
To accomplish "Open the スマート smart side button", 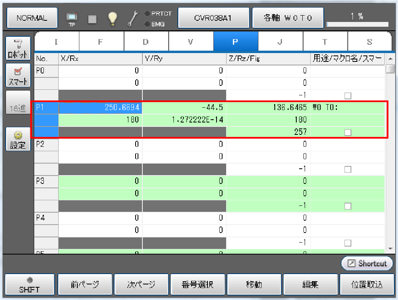I will click(x=18, y=76).
